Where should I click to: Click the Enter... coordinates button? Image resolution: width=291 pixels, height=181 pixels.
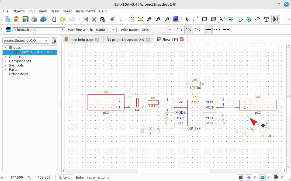click(x=65, y=177)
